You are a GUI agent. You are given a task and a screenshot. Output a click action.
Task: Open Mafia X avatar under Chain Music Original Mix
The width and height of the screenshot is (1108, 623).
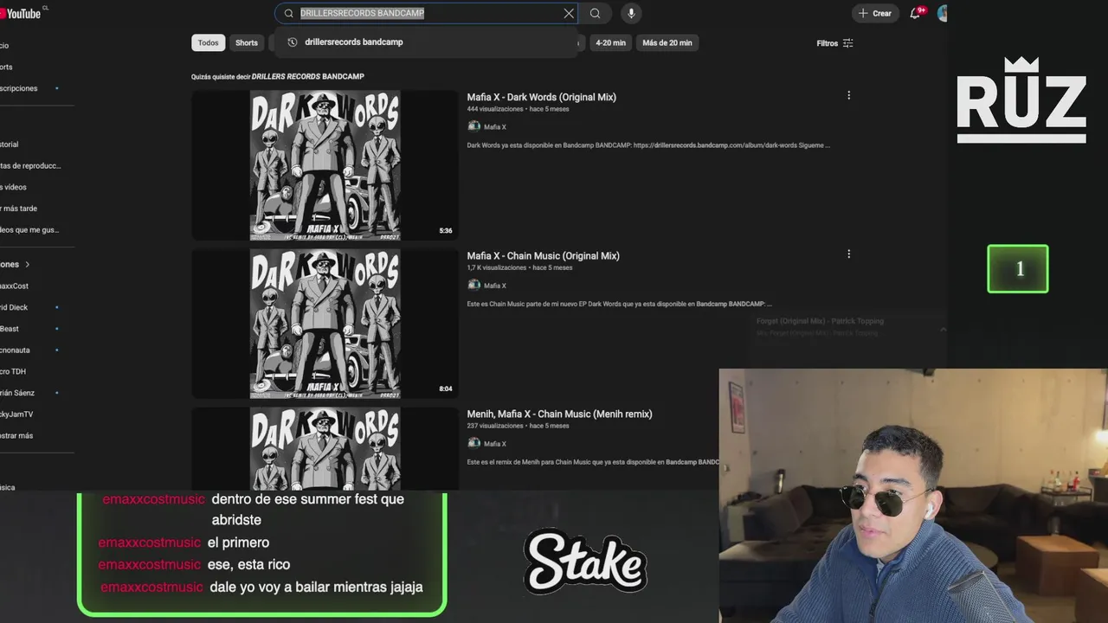click(x=473, y=285)
